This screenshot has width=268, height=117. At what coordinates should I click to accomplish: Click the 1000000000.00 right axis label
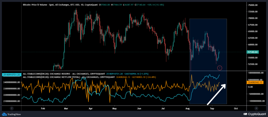click(x=256, y=73)
